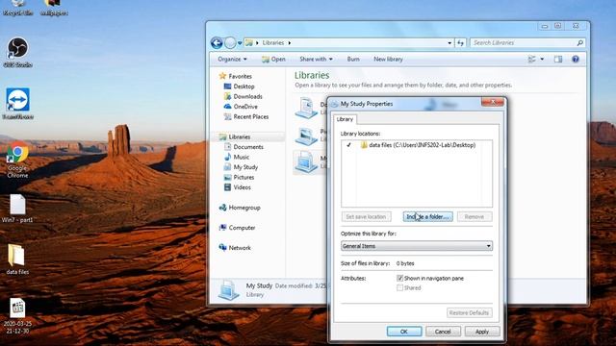This screenshot has width=616, height=346.
Task: Click OK in My Study Properties
Action: [x=404, y=332]
